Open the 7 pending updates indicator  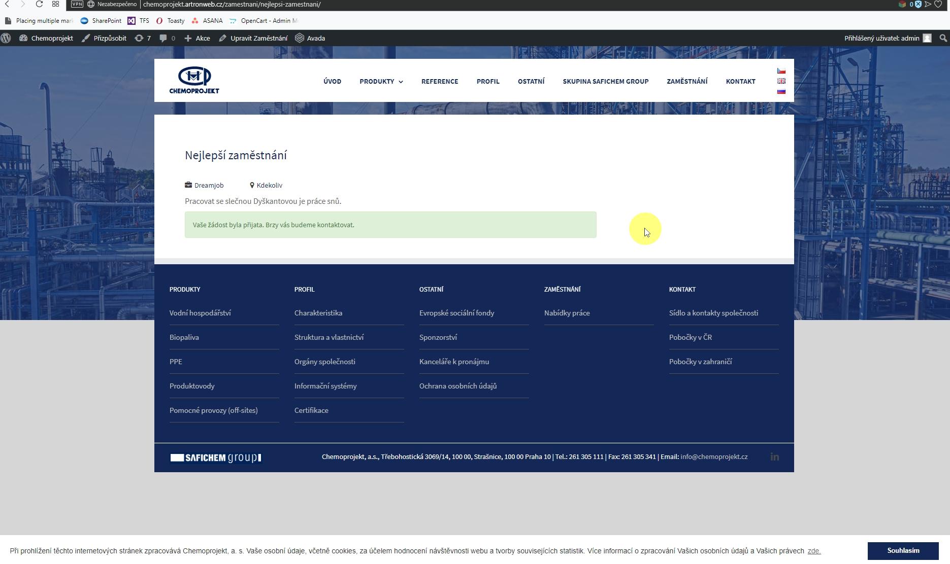point(143,38)
